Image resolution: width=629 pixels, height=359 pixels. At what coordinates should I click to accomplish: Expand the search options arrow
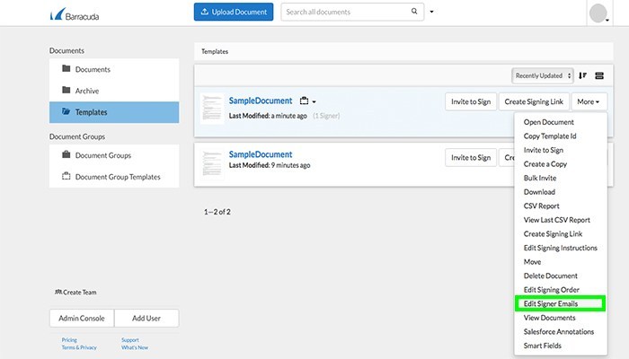tap(432, 13)
